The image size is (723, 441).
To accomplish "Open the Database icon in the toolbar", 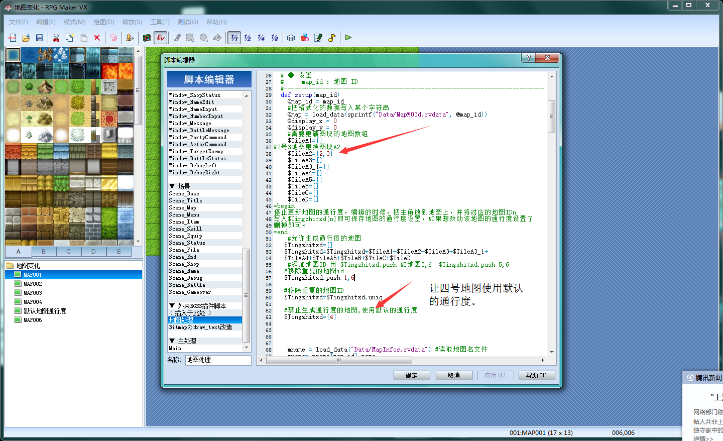I will click(291, 38).
